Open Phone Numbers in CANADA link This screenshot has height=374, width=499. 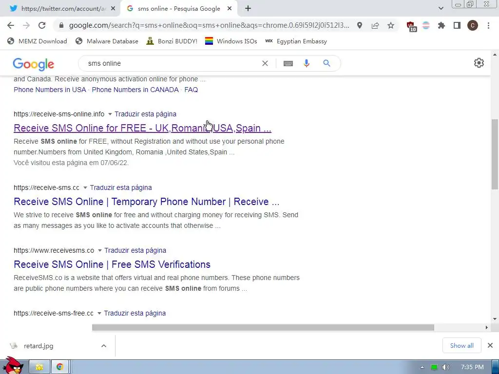coord(135,90)
